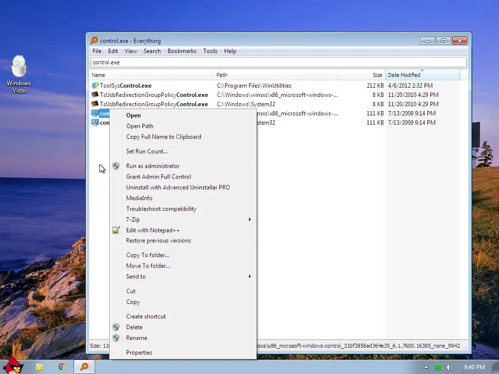Open the Angry Birds start button
Screen dimensions: 499x374
click(x=13, y=366)
